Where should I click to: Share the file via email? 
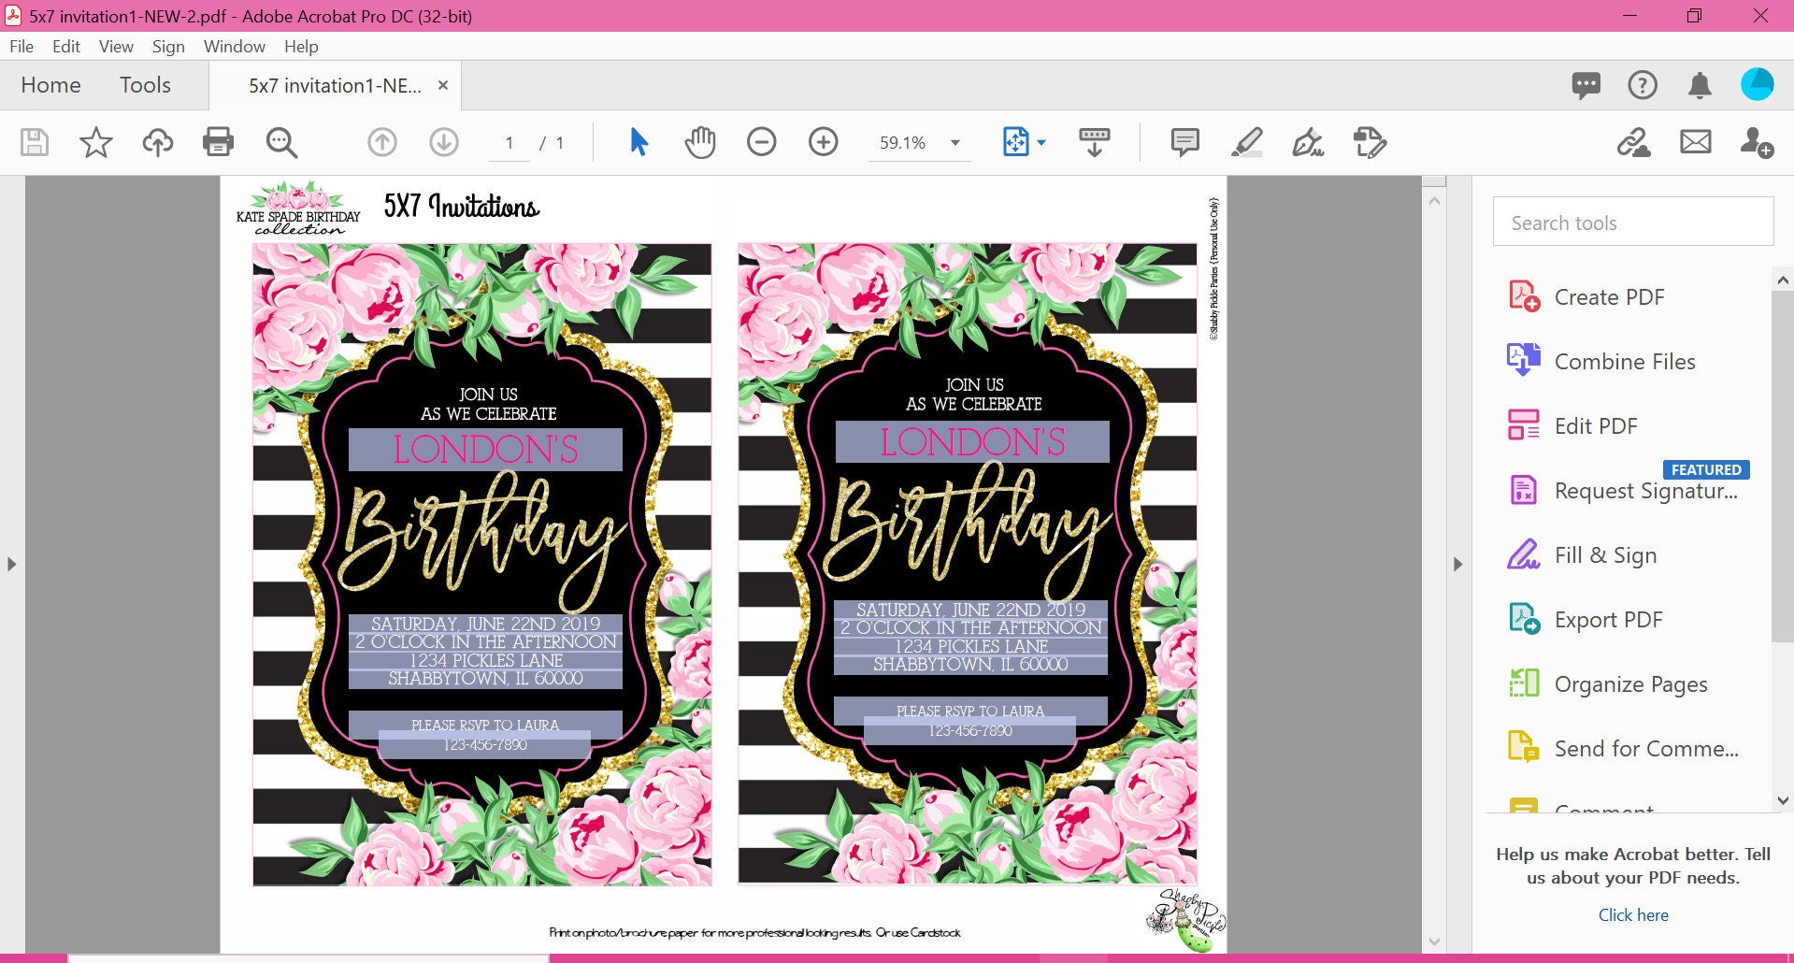1695,142
